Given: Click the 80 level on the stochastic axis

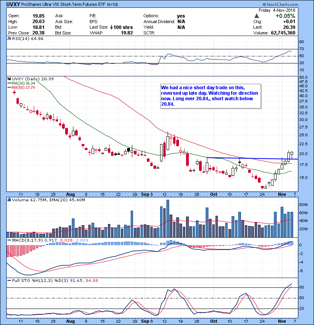Looking at the screenshot, I should 301,287.
